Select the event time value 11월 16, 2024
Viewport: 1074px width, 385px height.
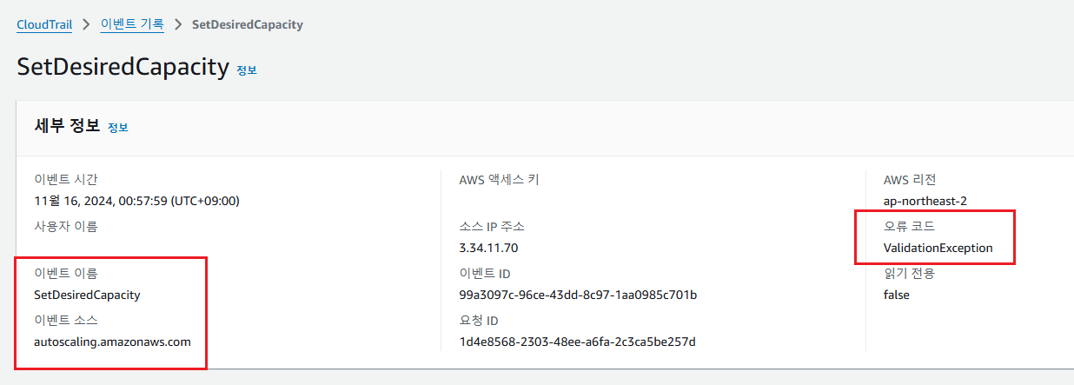(x=136, y=201)
